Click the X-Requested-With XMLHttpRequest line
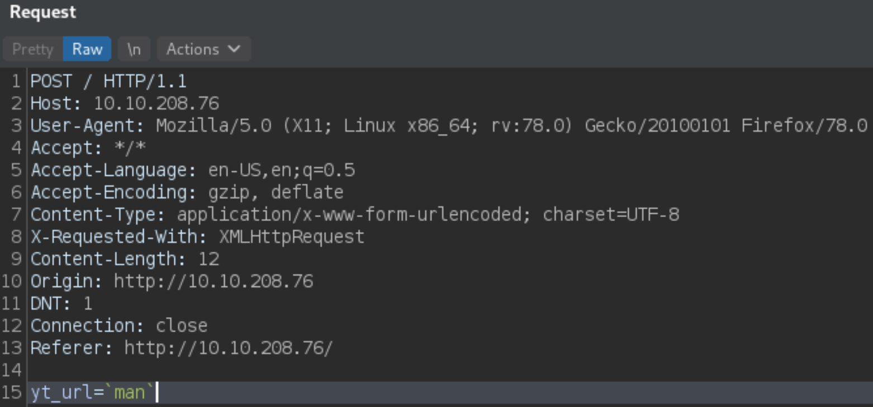The image size is (873, 407). 197,237
